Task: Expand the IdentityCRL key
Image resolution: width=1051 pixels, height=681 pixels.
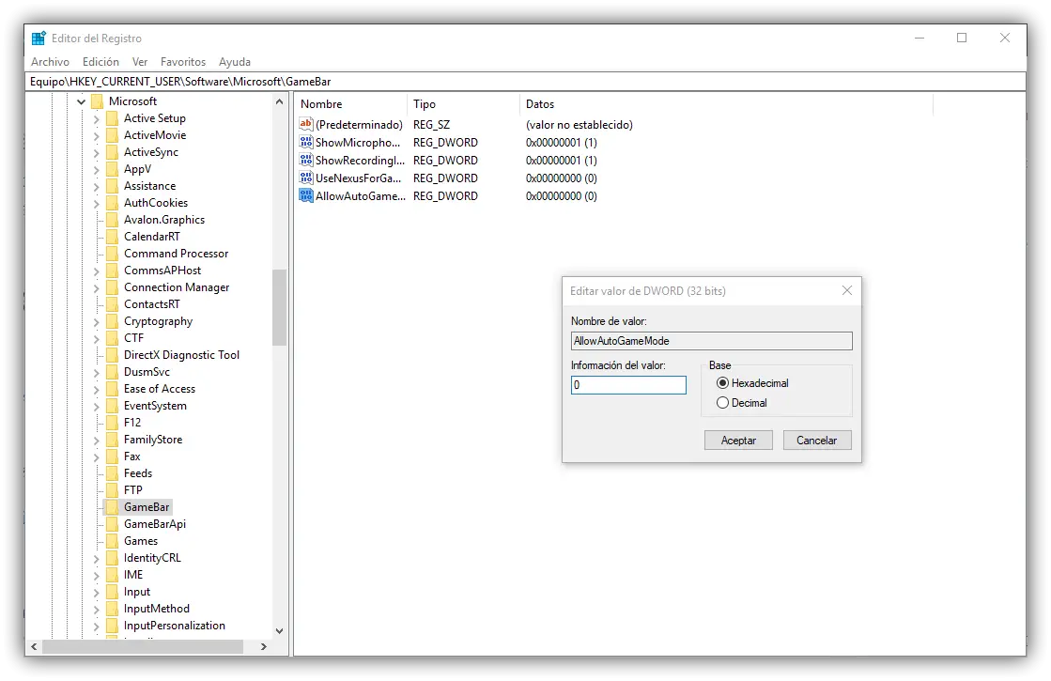Action: tap(96, 558)
